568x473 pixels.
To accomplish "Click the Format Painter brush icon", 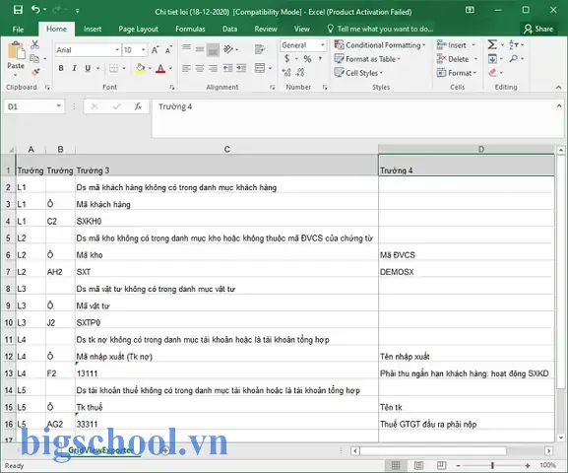I will (35, 72).
